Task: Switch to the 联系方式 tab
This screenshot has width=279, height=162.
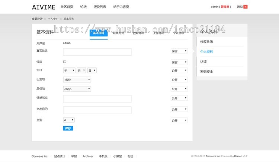Action: click(119, 33)
